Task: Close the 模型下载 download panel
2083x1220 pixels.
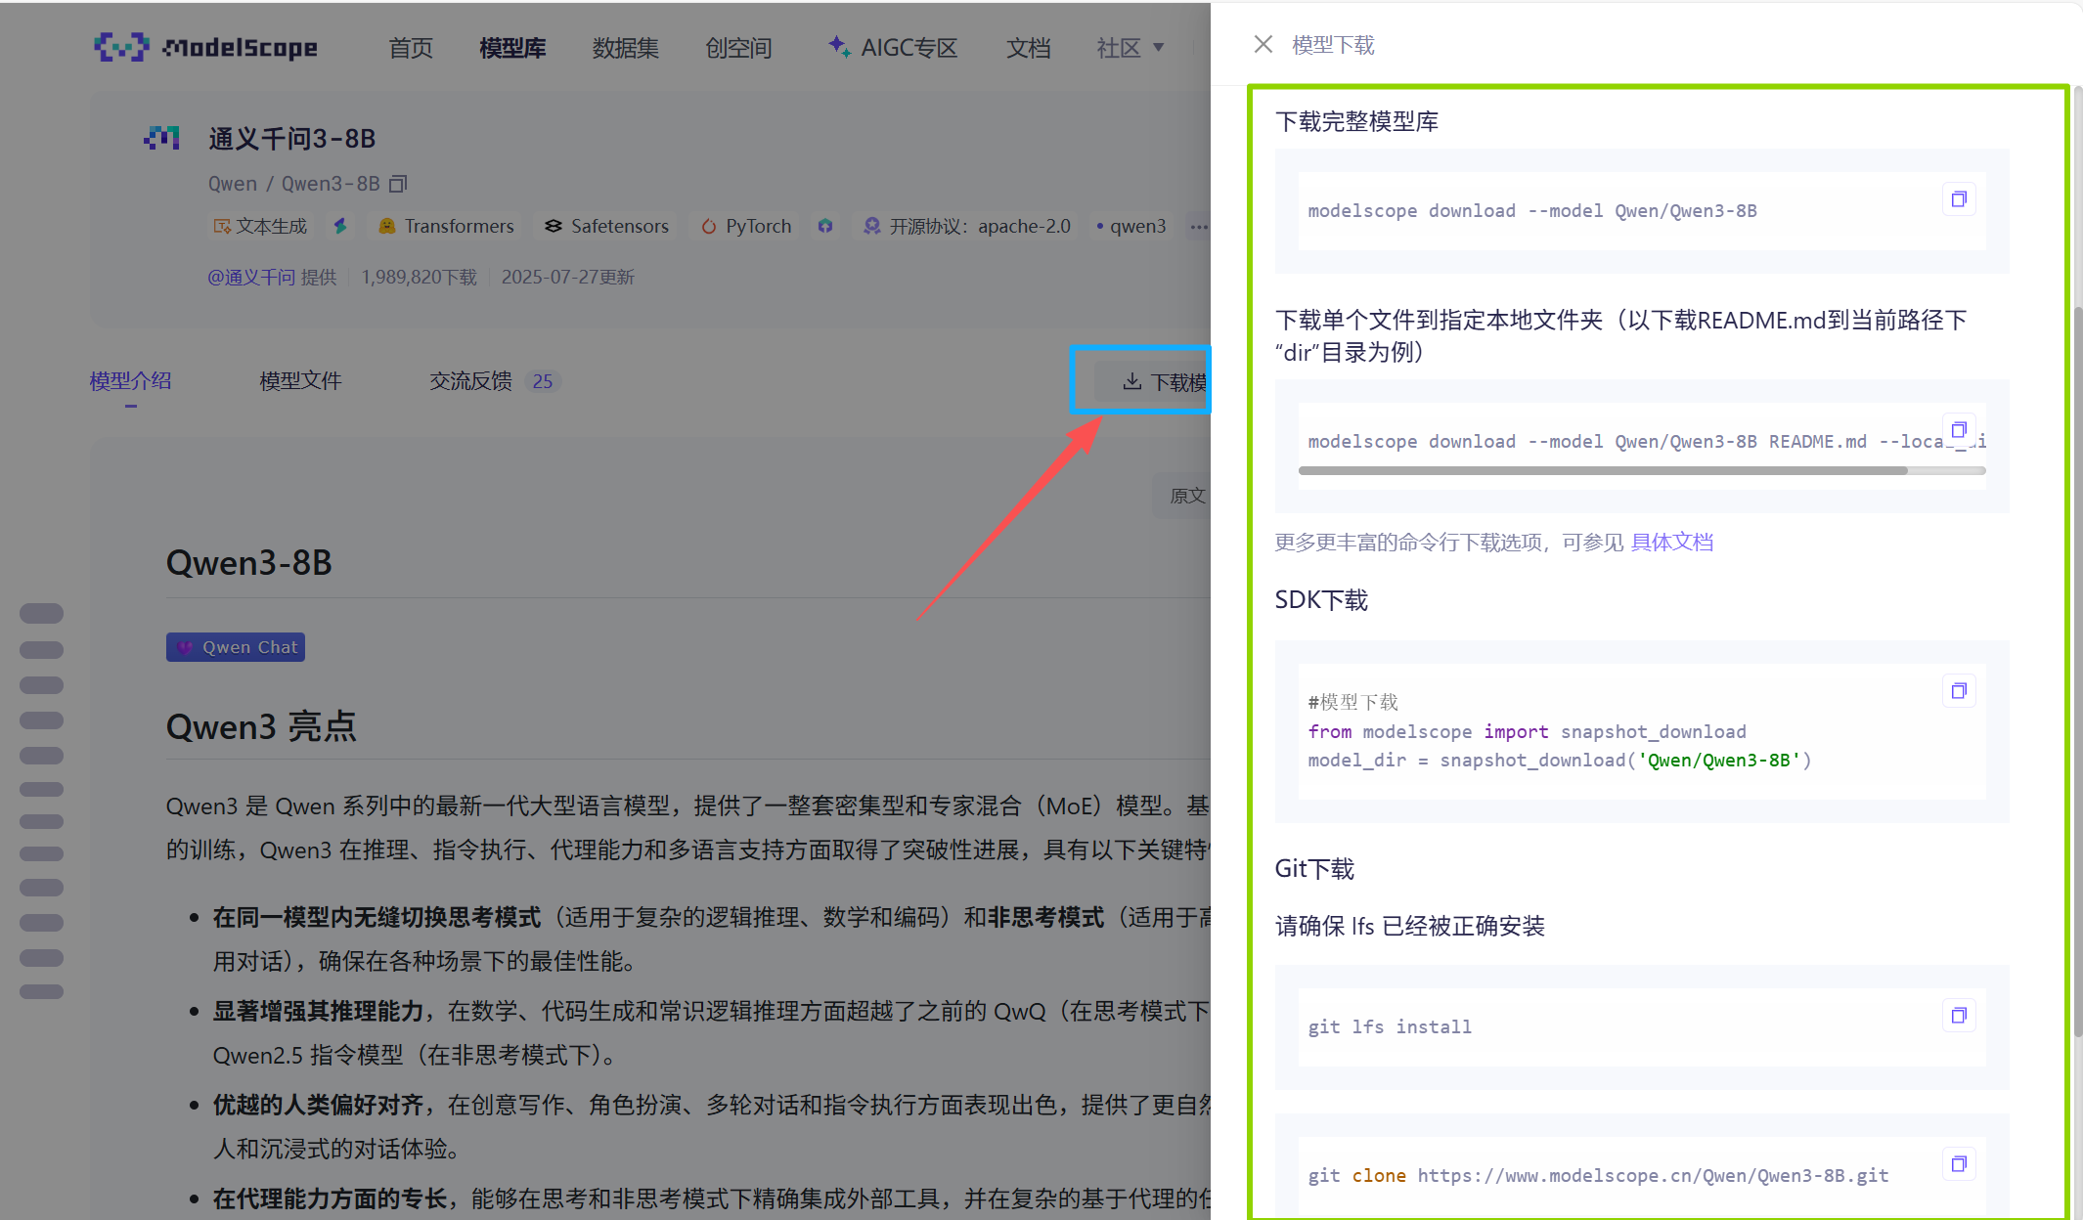Action: 1263,44
